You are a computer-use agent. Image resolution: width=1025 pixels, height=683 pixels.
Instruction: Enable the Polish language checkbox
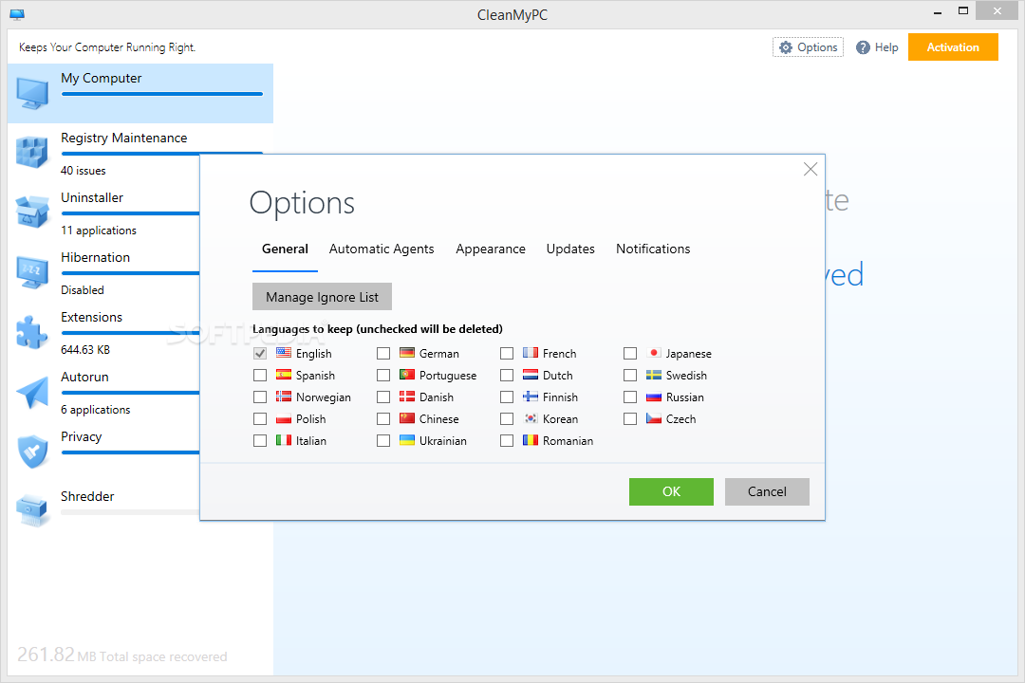[x=260, y=419]
